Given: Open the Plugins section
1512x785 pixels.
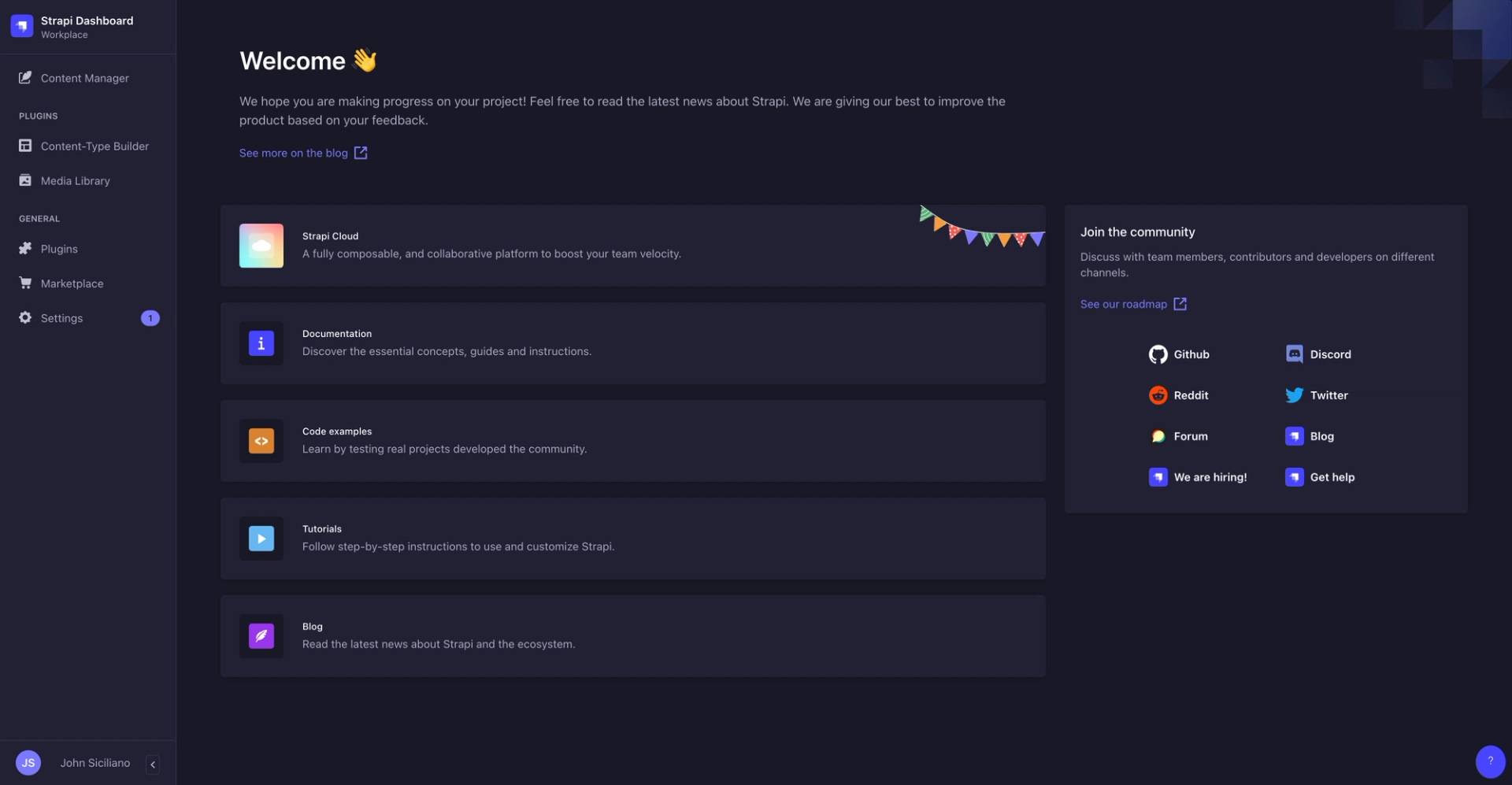Looking at the screenshot, I should tap(58, 248).
